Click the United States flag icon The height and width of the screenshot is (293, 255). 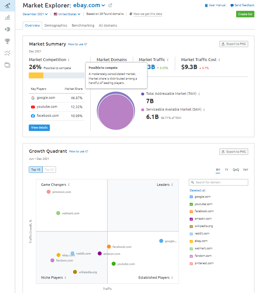pyautogui.click(x=55, y=14)
